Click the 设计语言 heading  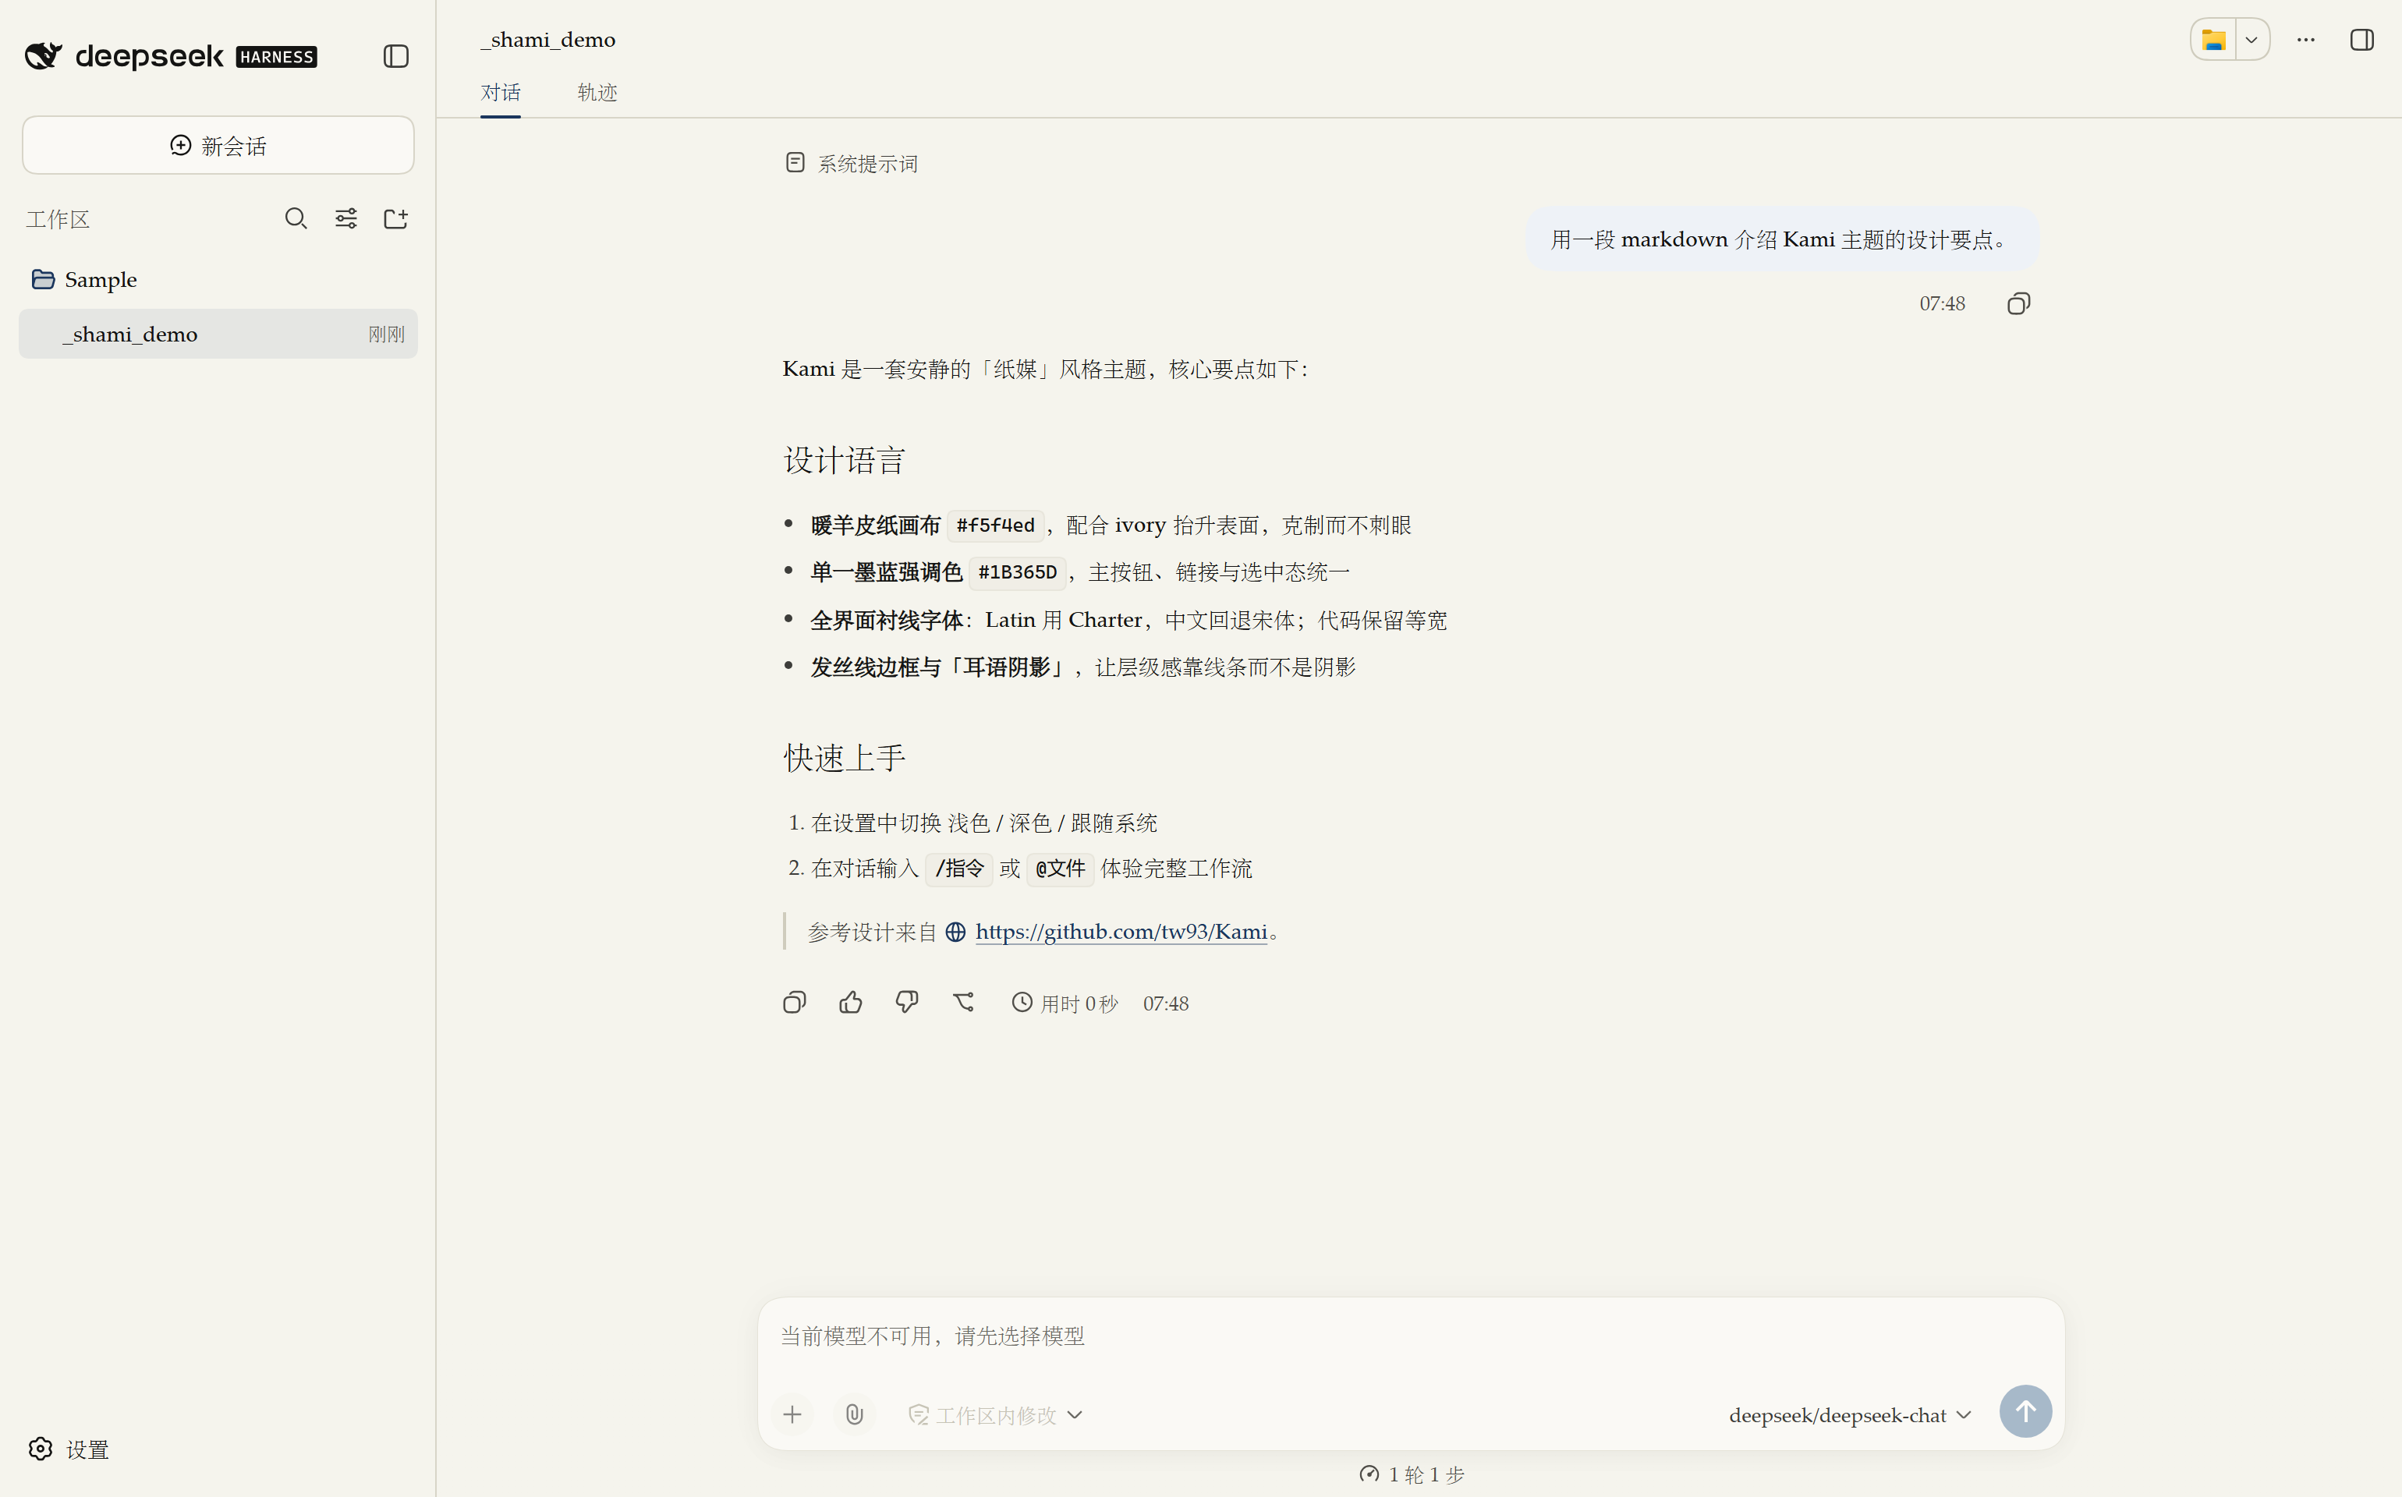[845, 460]
